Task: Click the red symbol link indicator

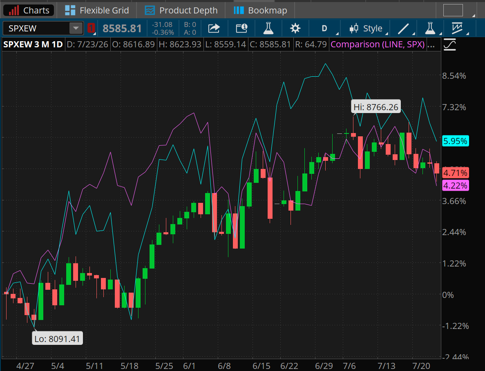Action: [x=91, y=28]
